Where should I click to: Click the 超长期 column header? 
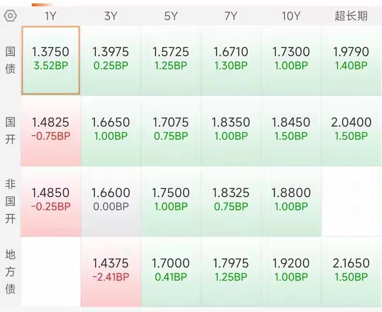(351, 16)
